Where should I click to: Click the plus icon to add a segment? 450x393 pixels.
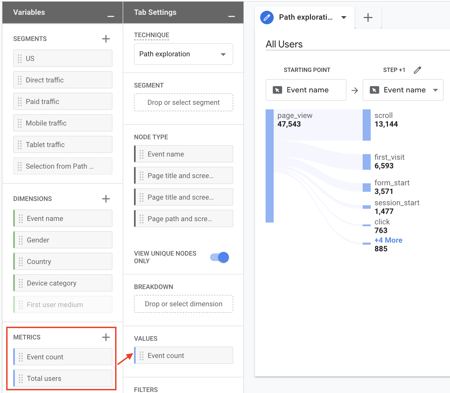click(106, 39)
